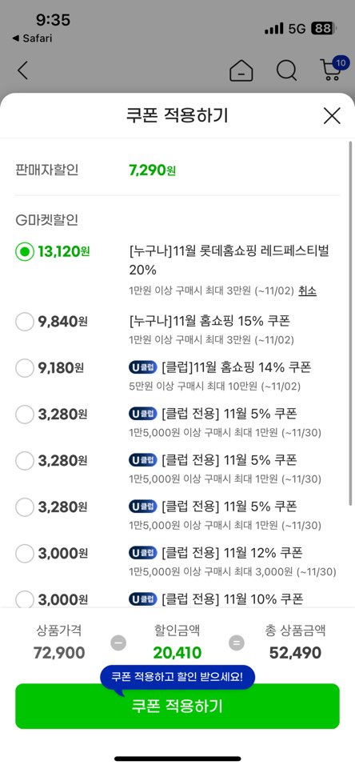Tap the search magnifier icon

(286, 70)
